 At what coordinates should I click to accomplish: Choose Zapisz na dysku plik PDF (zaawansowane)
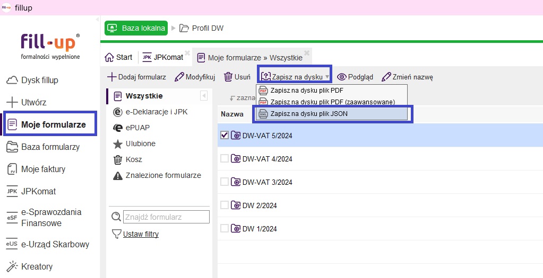[331, 102]
